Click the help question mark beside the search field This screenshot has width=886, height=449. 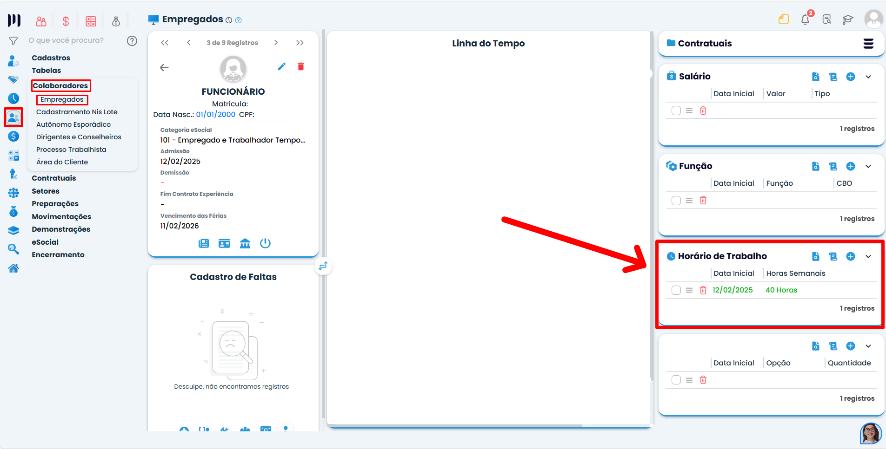(x=132, y=41)
